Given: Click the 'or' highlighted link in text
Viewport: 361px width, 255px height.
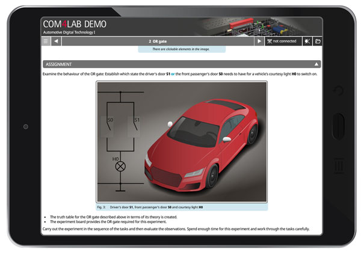Looking at the screenshot, I should coord(172,74).
